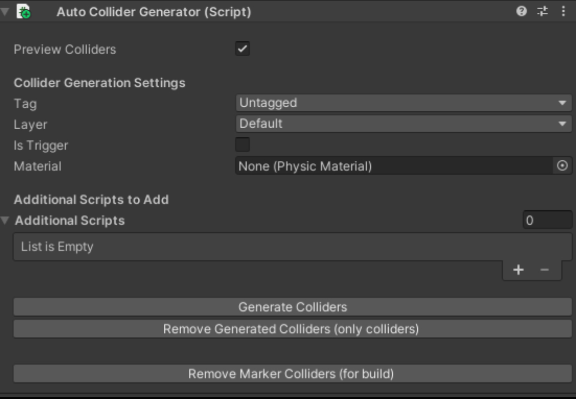Viewport: 576px width, 399px height.
Task: Open the component help reference icon
Action: (x=521, y=11)
